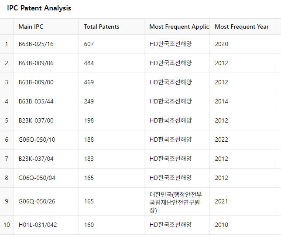Click the Most Frequent Year header

click(x=242, y=27)
